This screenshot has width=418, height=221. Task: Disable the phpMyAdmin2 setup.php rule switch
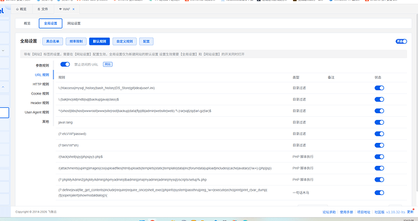click(x=379, y=180)
